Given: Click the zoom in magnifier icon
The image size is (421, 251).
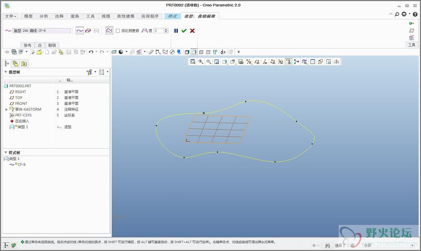Looking at the screenshot, I should (201, 61).
